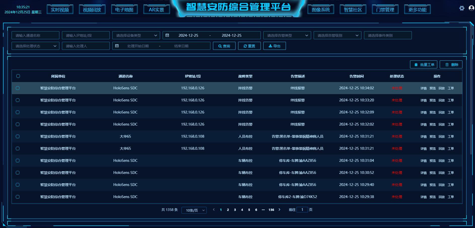
Task: Open the settings gear icon
Action: coord(462,8)
